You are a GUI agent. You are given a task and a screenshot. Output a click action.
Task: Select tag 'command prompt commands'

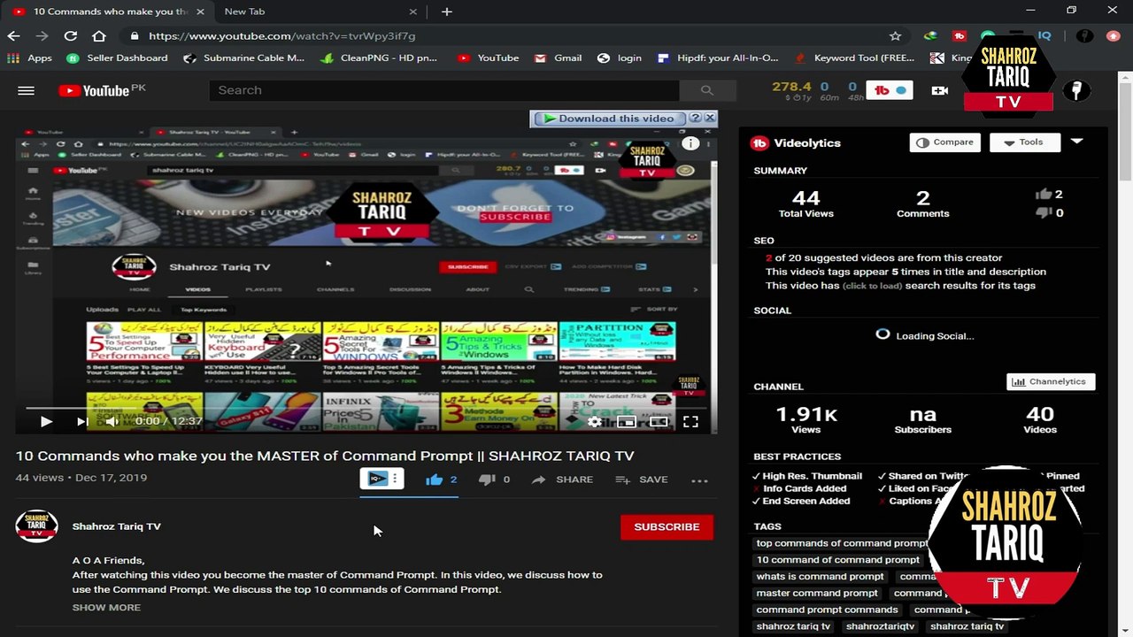point(828,610)
